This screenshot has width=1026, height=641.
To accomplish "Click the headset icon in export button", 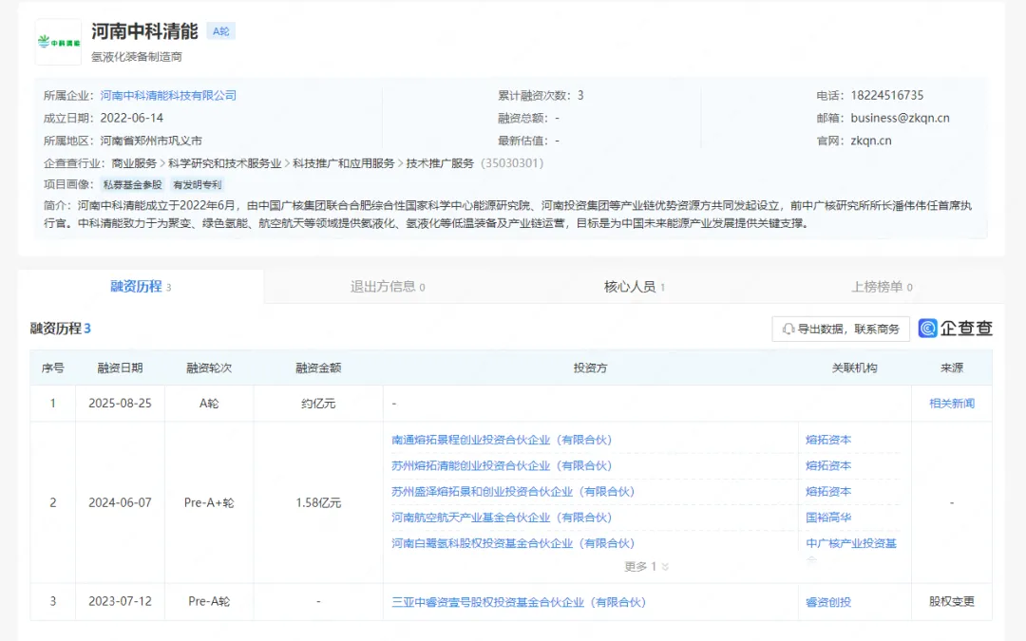I will pyautogui.click(x=788, y=329).
